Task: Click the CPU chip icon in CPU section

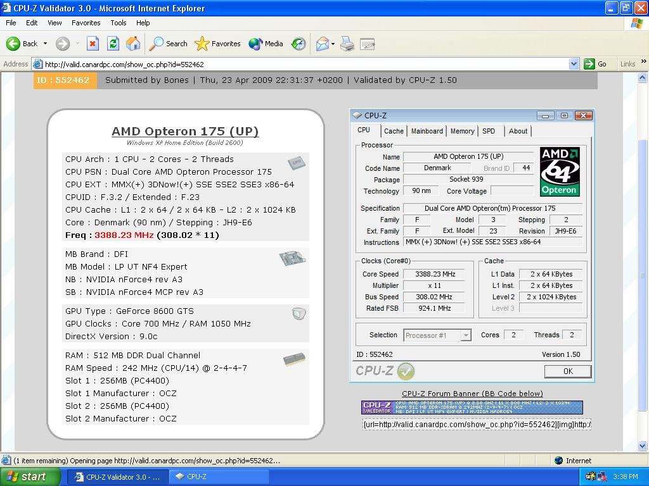Action: pos(297,163)
